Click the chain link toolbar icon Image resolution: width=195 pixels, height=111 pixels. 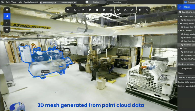point(132,10)
